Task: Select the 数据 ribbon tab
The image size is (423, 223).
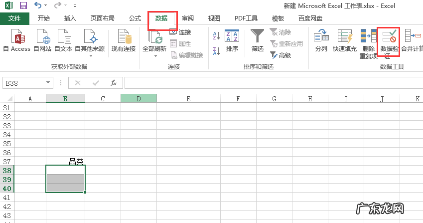Action: 161,18
